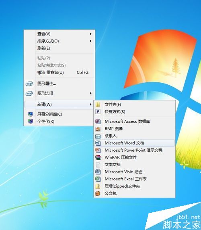Create new 文件夹(F) from submenu

[x=134, y=105]
